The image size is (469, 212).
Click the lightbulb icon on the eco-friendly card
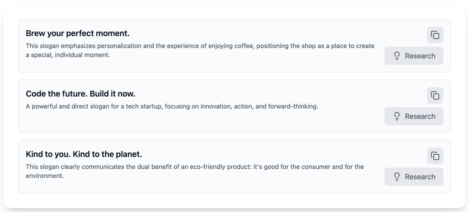pyautogui.click(x=397, y=176)
